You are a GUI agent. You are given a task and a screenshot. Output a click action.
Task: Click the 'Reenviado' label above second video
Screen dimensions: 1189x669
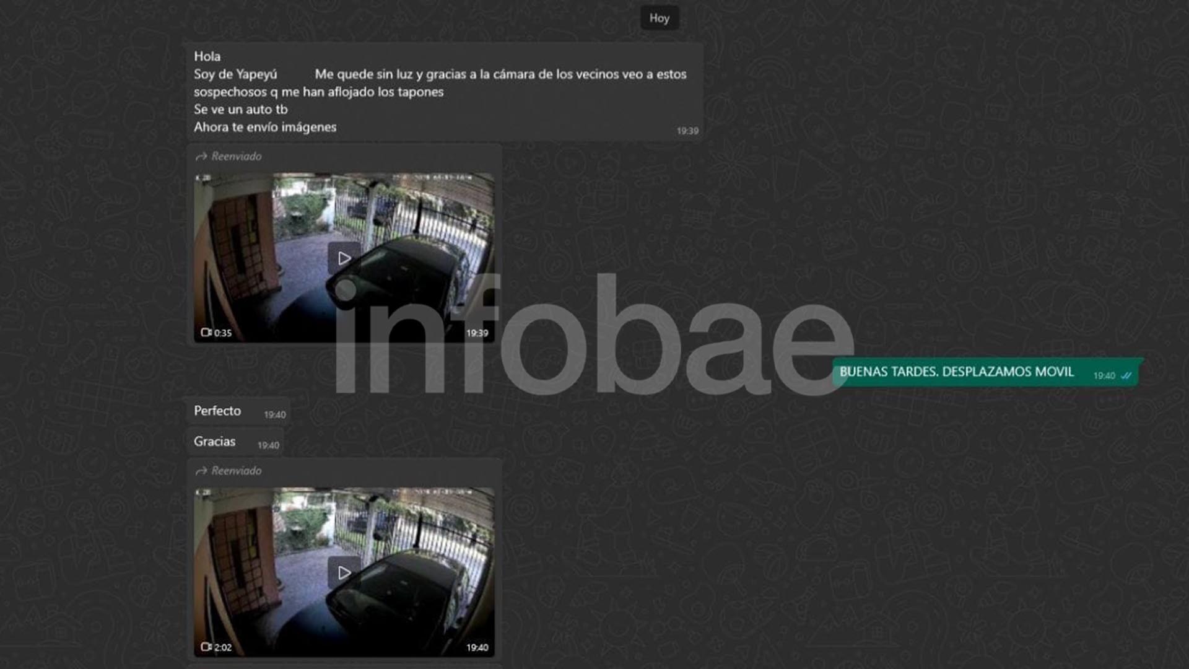click(237, 471)
